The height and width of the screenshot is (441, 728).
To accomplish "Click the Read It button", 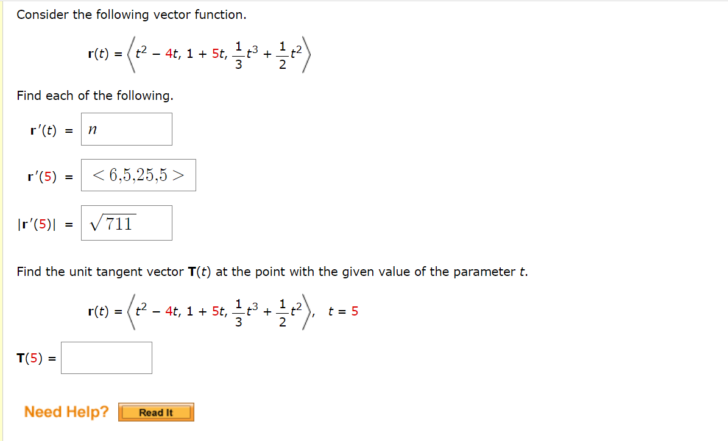I will (x=155, y=412).
